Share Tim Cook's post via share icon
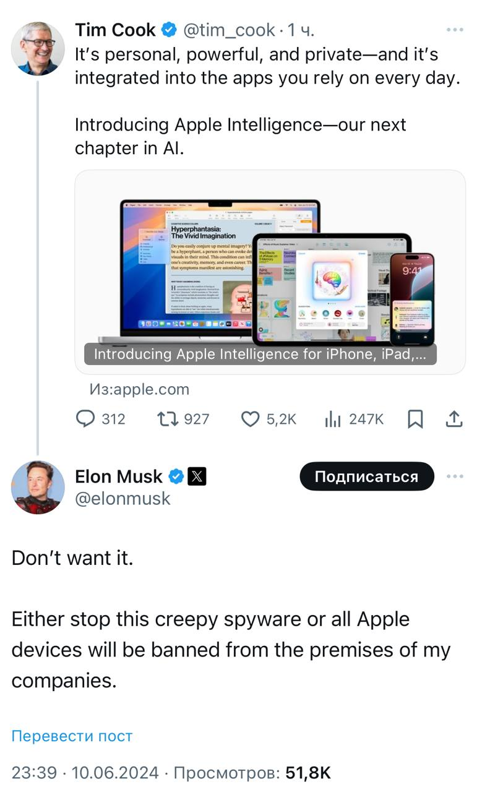Screen dimensions: 477x792 pyautogui.click(x=454, y=419)
